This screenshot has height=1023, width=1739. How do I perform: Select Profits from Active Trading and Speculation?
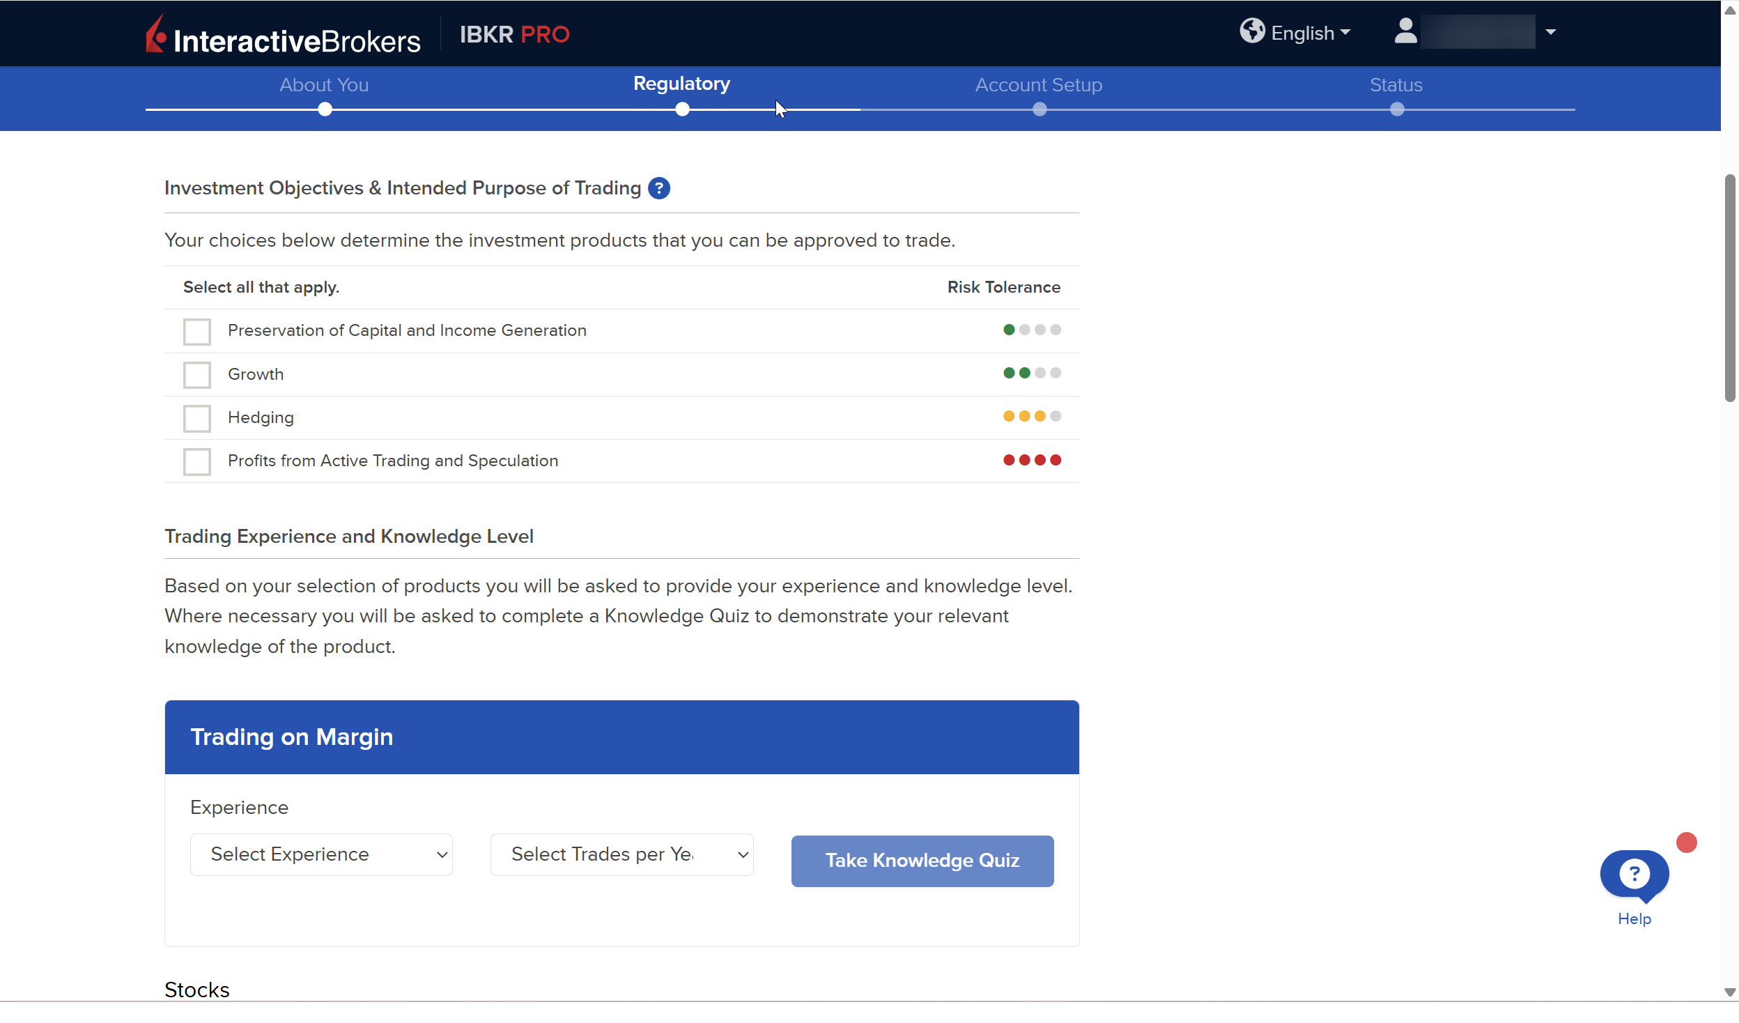tap(197, 461)
